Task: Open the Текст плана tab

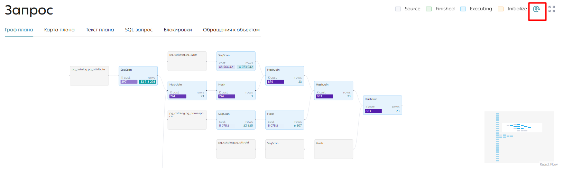Action: click(x=100, y=30)
